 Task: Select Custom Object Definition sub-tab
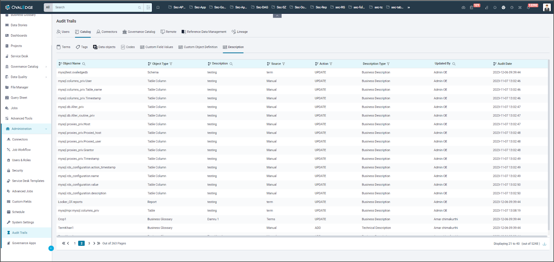(198, 47)
